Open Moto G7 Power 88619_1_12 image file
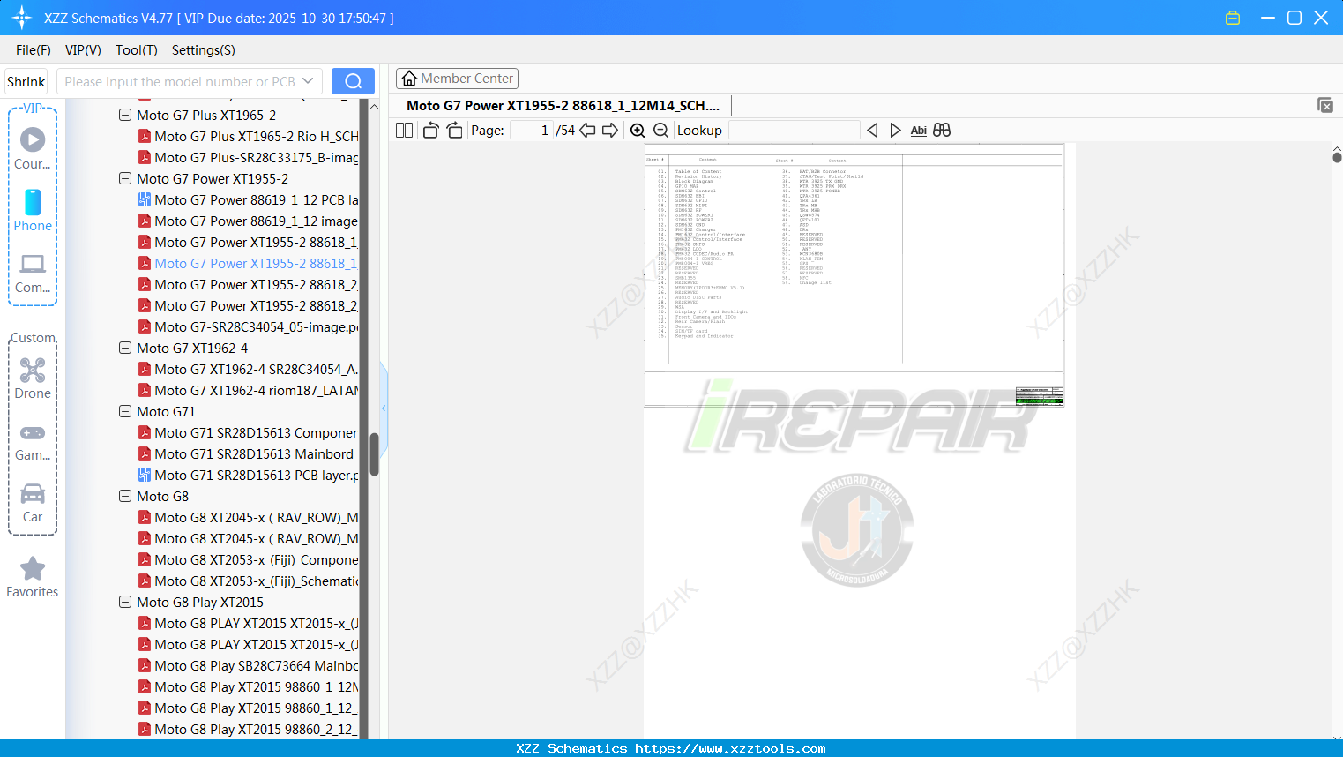The width and height of the screenshot is (1343, 757). (248, 221)
